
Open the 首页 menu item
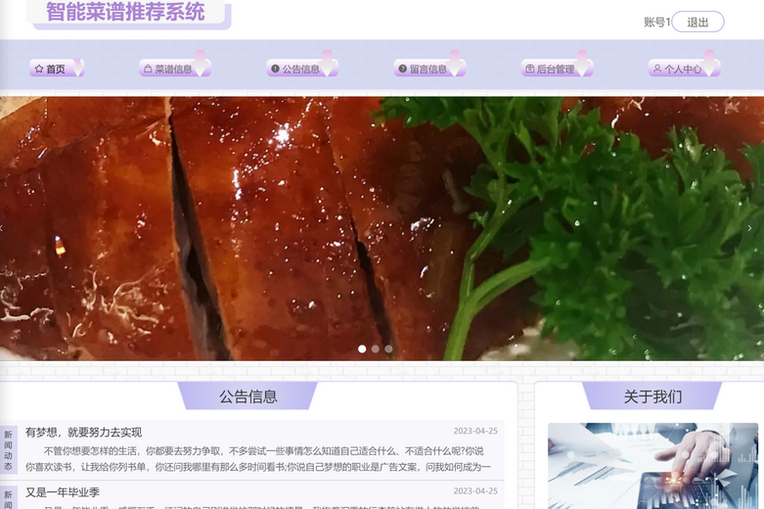point(57,69)
